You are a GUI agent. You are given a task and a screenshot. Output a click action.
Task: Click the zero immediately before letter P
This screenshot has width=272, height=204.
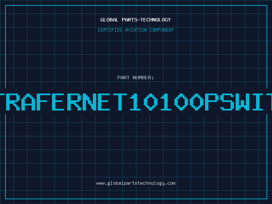pyautogui.click(x=195, y=102)
